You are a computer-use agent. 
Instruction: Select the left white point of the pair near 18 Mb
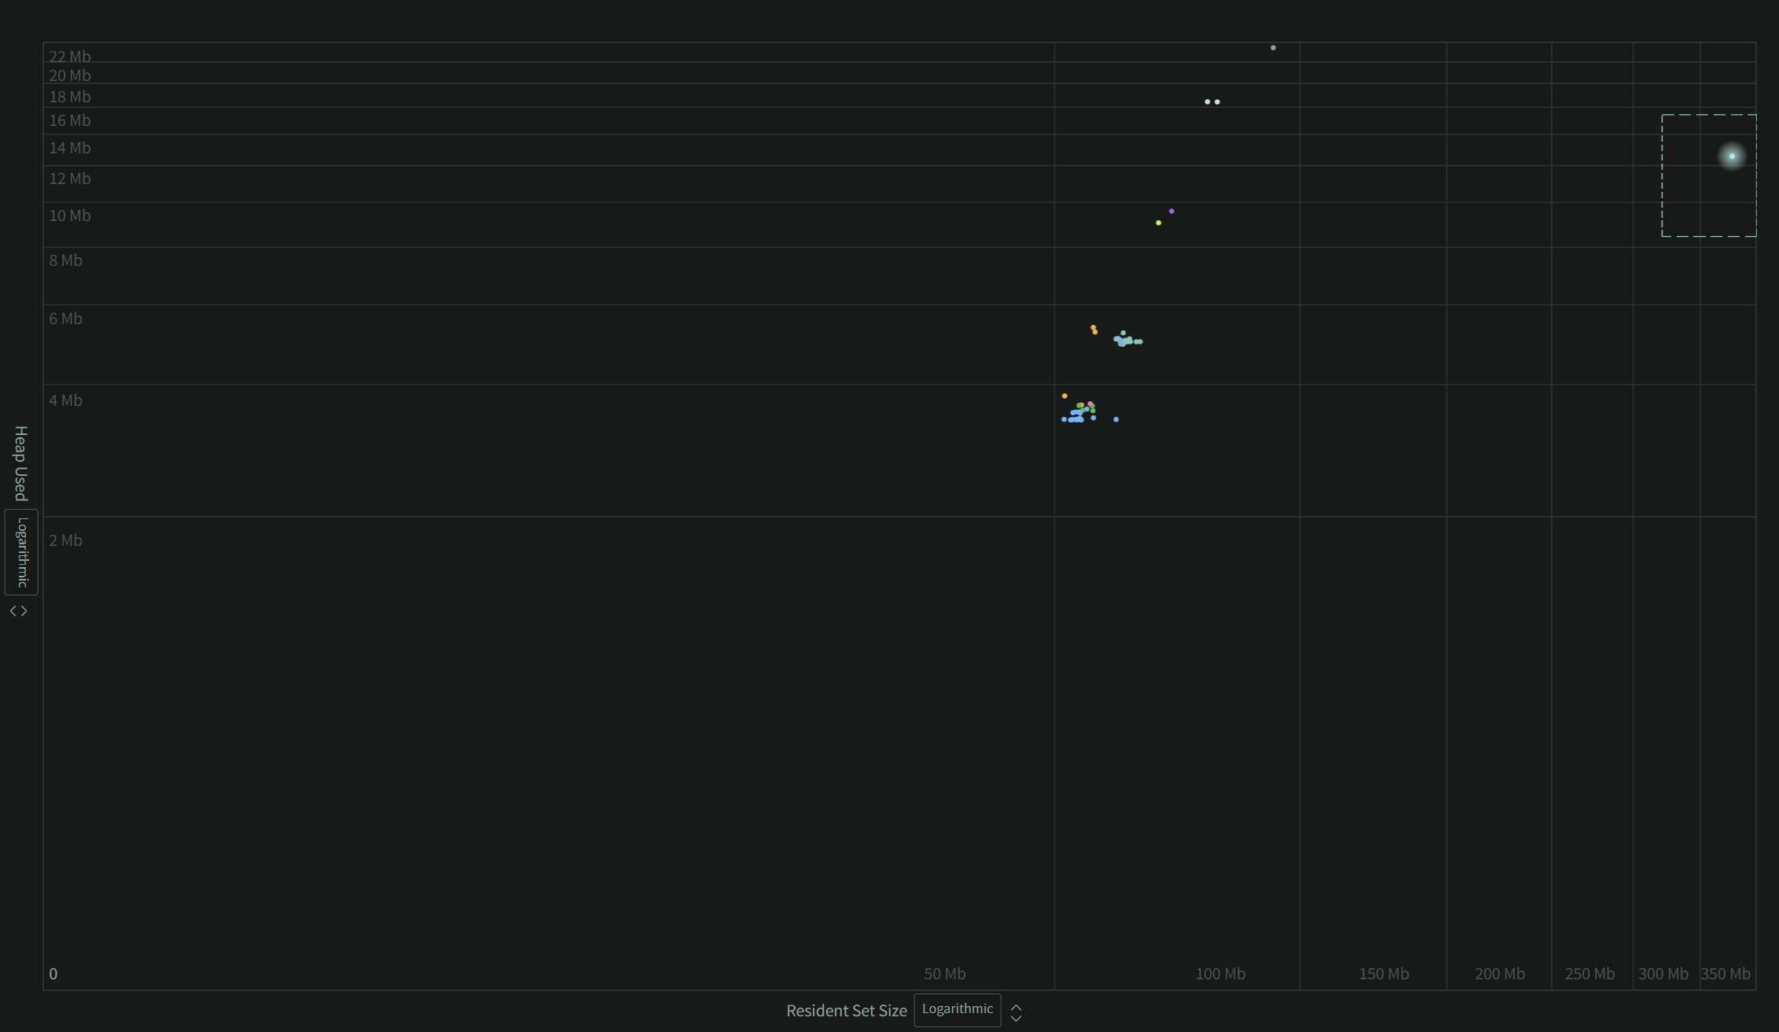pyautogui.click(x=1207, y=101)
